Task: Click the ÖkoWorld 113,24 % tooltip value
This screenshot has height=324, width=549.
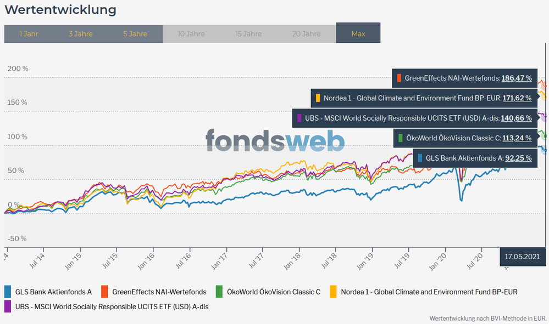Action: [516, 138]
